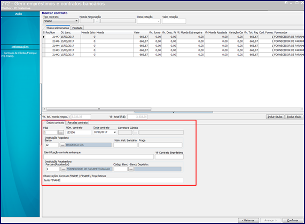Click the grid's right scroll arrow
This screenshot has height=224, width=305.
coord(302,109)
